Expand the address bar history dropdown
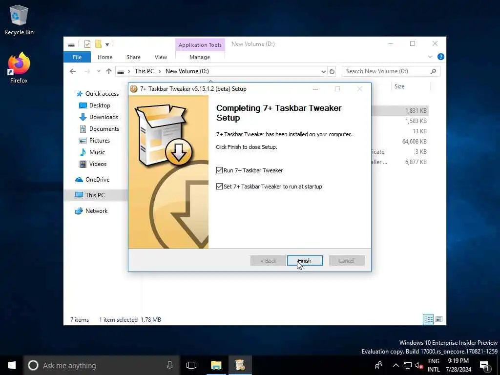Viewport: 500px width, 375px height. (x=324, y=71)
